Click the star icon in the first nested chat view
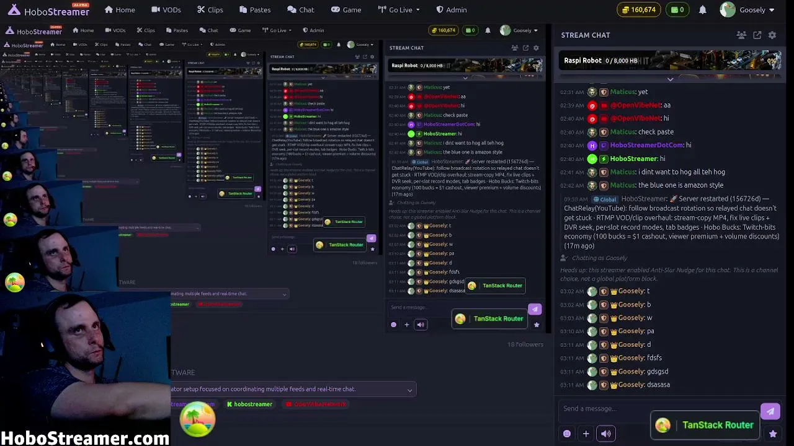This screenshot has width=794, height=446. click(x=537, y=325)
